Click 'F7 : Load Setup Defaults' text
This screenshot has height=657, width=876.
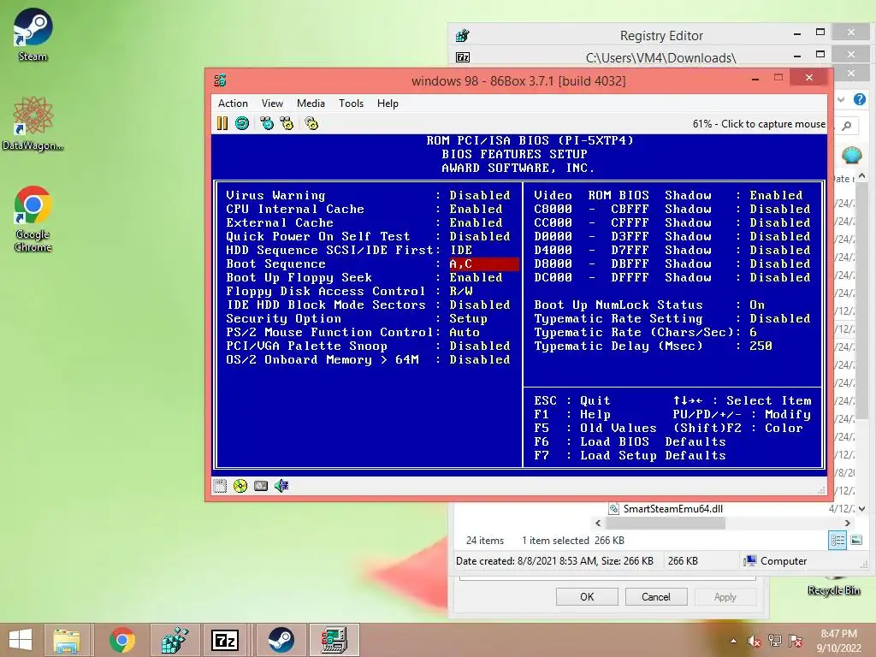point(630,455)
